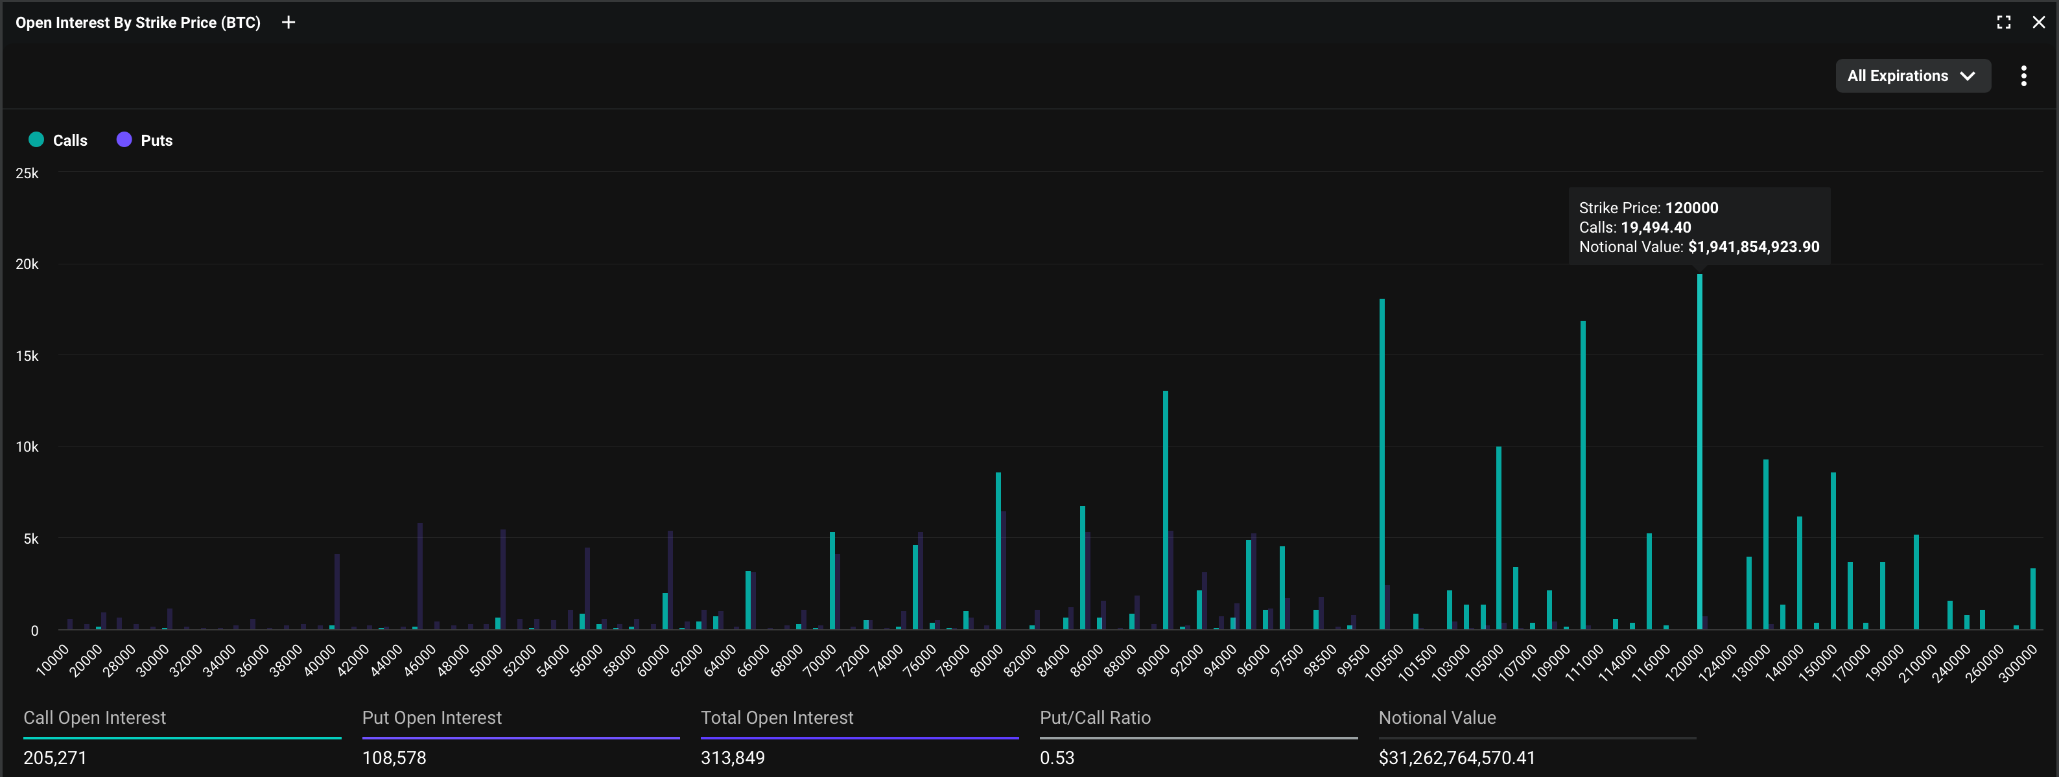2059x777 pixels.
Task: Click the teal underline bar below Call Open Interest
Action: pyautogui.click(x=182, y=738)
